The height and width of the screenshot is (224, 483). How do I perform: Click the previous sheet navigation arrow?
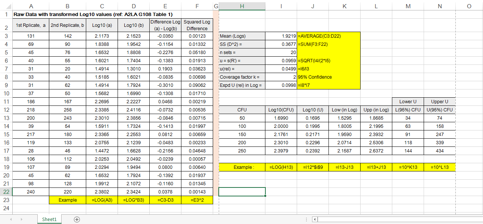click(x=11, y=220)
